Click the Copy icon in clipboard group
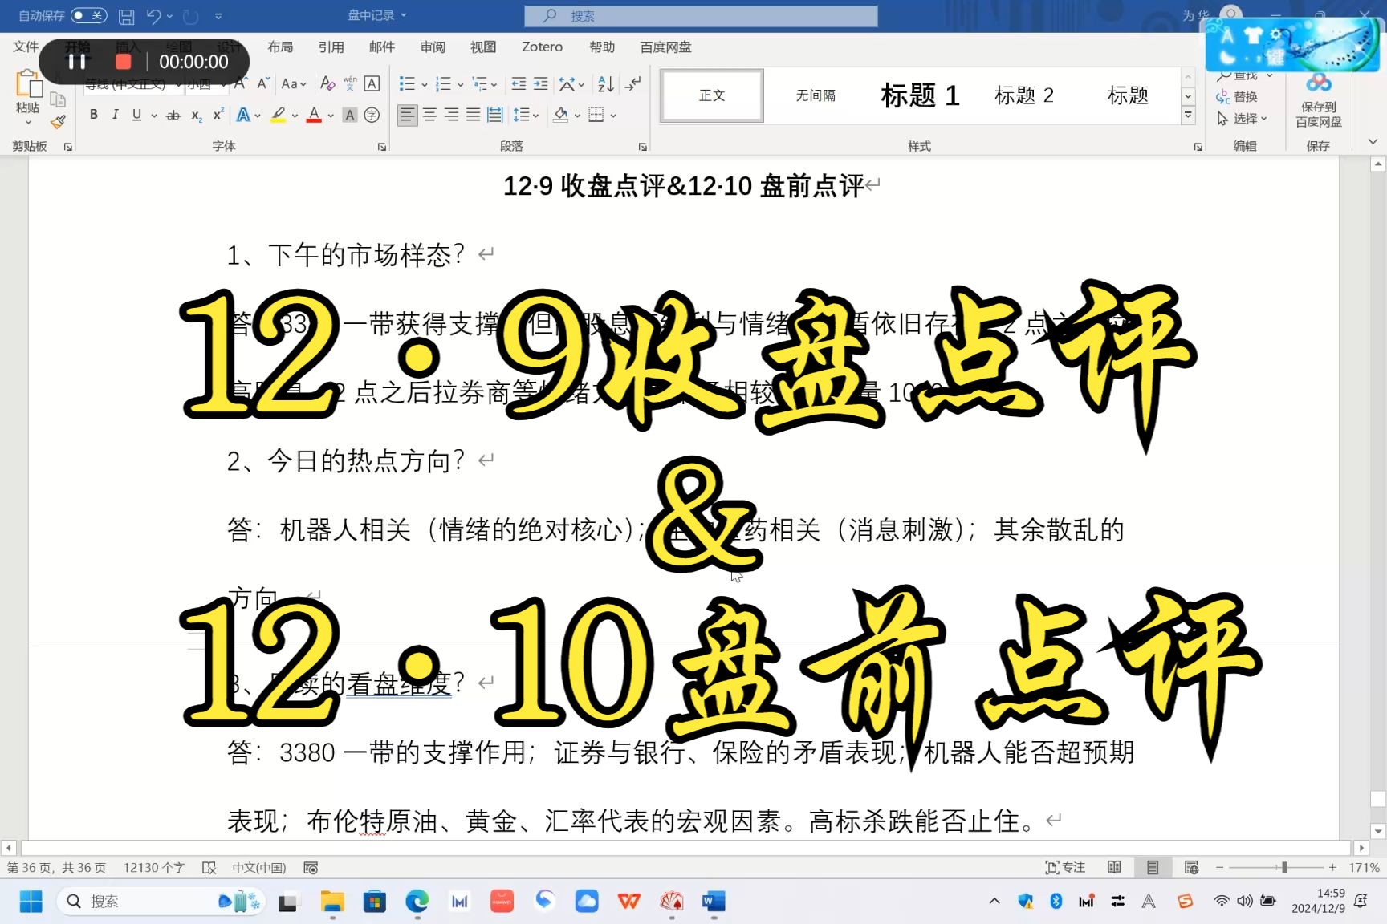The image size is (1387, 924). coord(58,99)
